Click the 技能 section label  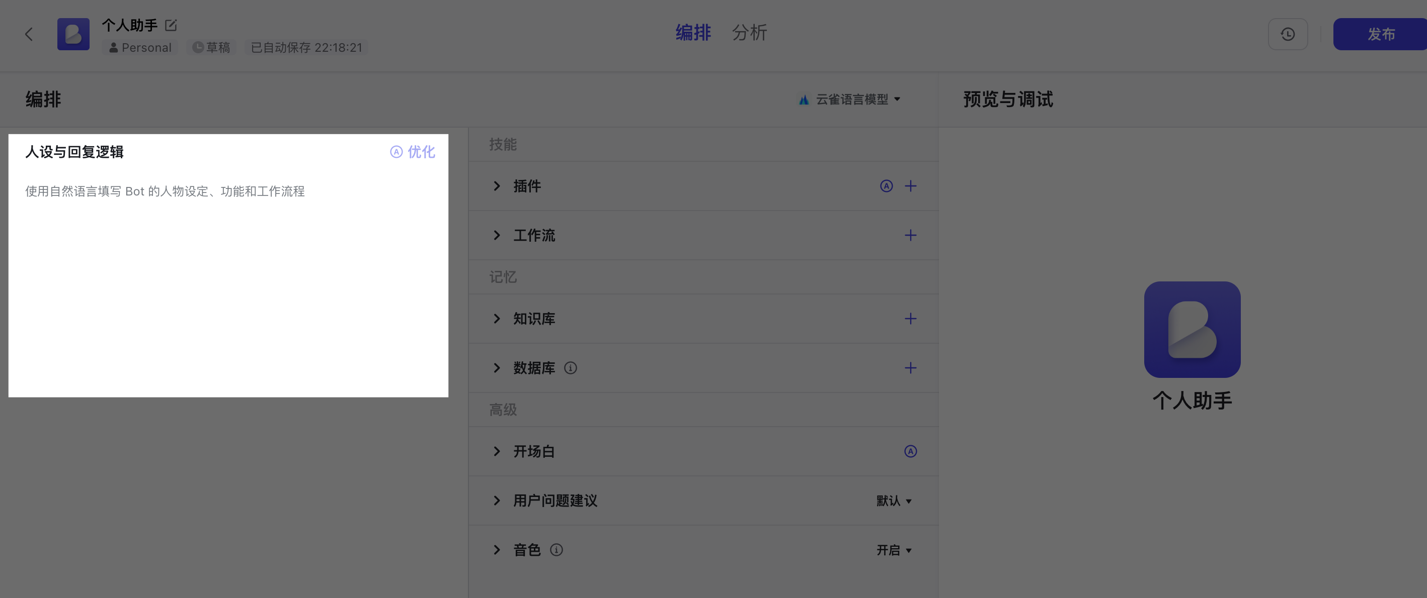point(503,145)
